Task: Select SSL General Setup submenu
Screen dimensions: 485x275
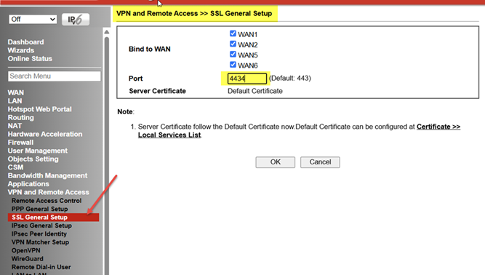Action: (x=53, y=217)
